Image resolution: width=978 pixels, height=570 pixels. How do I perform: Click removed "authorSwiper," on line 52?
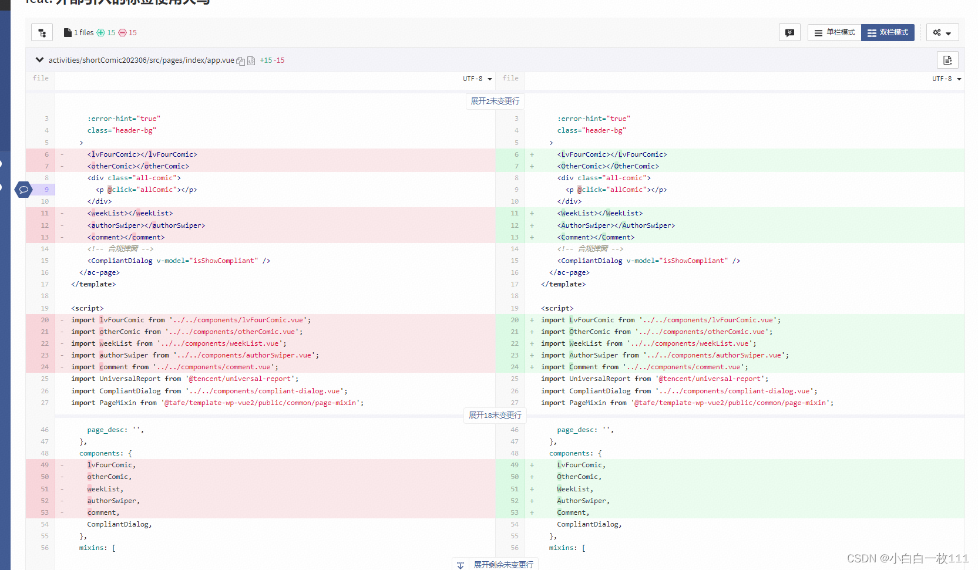[113, 501]
